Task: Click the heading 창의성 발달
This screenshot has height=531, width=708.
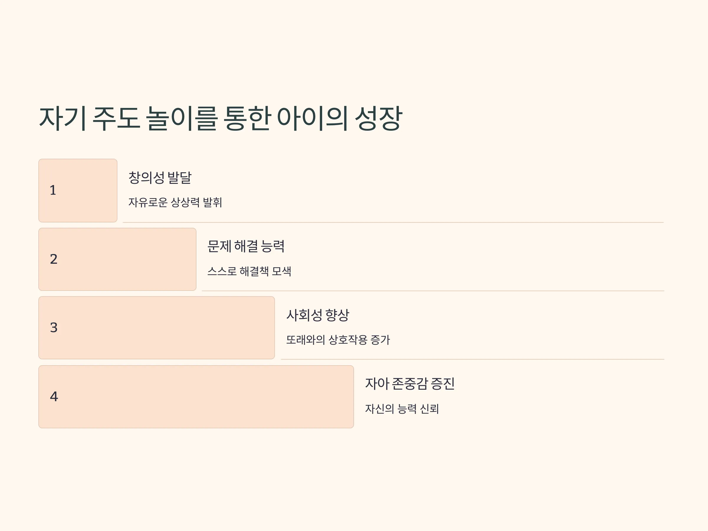Action: 160,178
